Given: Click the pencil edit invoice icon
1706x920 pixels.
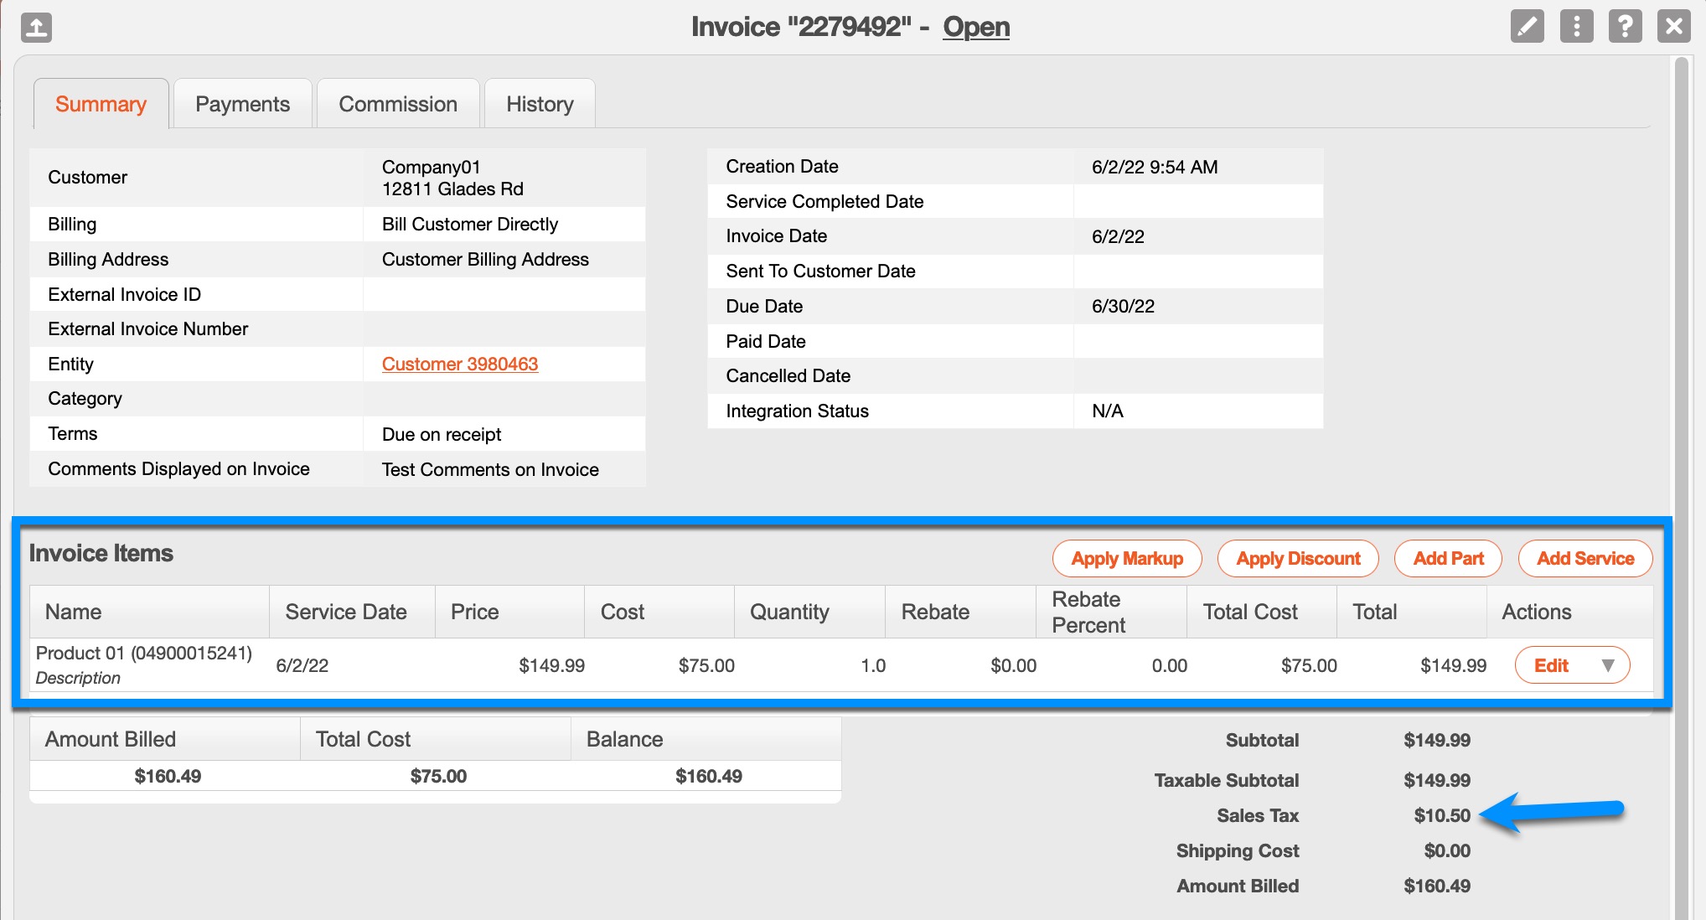Looking at the screenshot, I should [x=1527, y=27].
